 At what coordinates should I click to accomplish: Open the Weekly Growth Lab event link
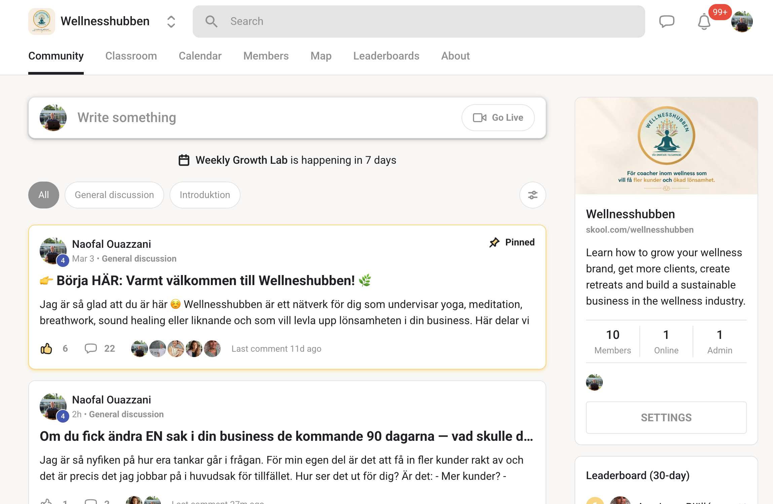point(242,160)
